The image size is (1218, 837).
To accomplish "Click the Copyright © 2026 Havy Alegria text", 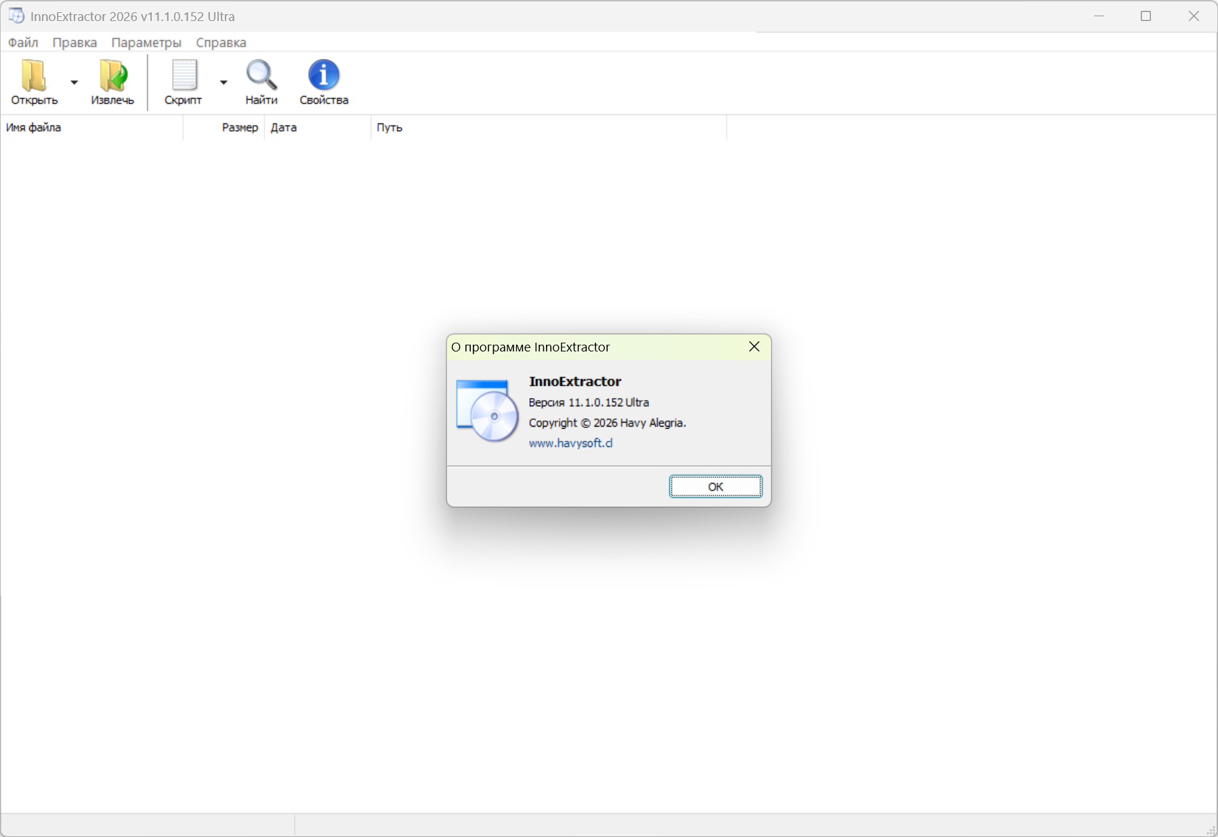I will pyautogui.click(x=607, y=423).
